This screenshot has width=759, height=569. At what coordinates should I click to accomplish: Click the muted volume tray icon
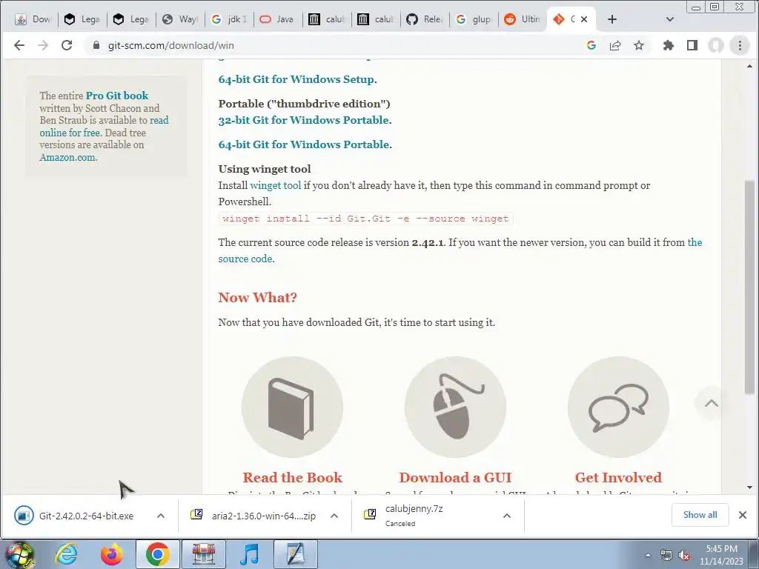click(684, 555)
